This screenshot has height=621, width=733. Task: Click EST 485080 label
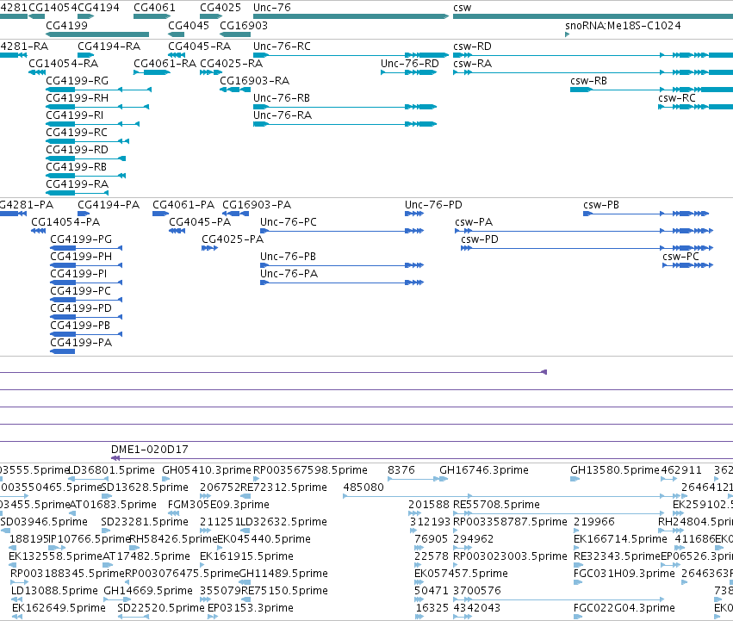click(x=363, y=487)
